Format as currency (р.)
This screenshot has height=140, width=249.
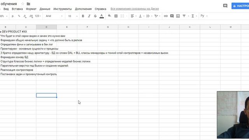tap(13, 16)
